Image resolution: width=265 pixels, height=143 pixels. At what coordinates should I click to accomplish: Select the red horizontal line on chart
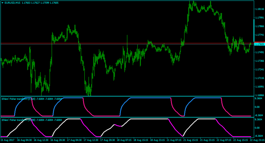point(127,43)
